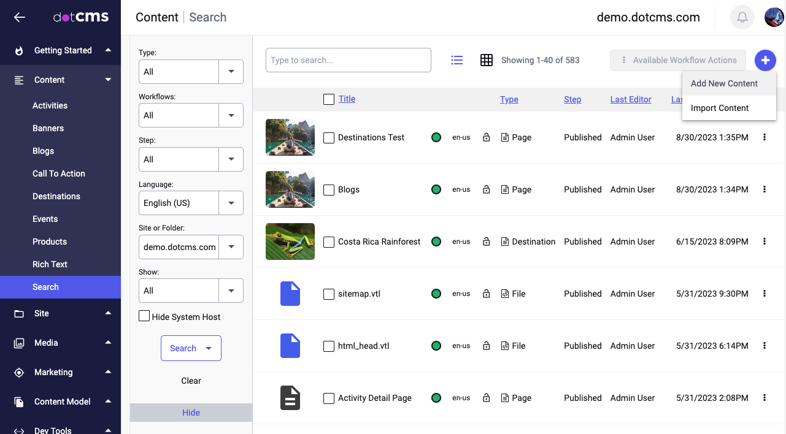Collapse sidebar using back arrow icon

coord(20,17)
